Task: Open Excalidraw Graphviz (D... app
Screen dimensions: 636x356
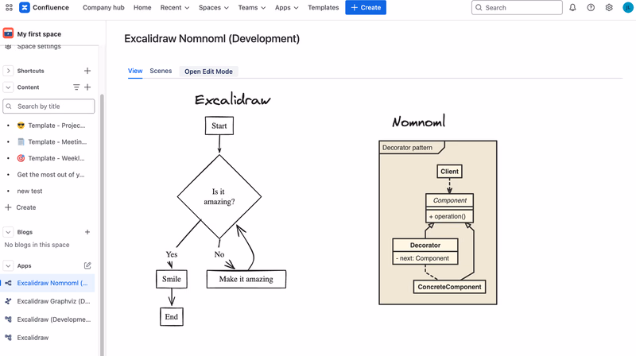Action: click(53, 301)
